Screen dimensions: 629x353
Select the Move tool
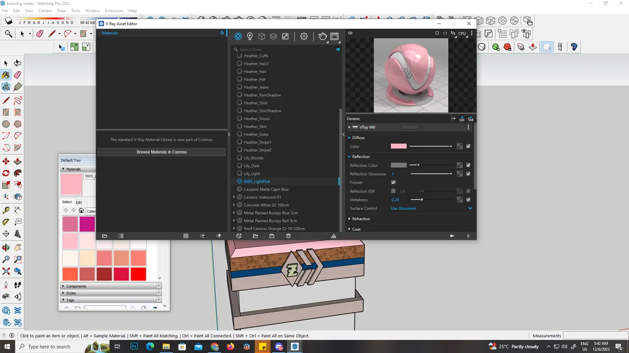(6, 161)
